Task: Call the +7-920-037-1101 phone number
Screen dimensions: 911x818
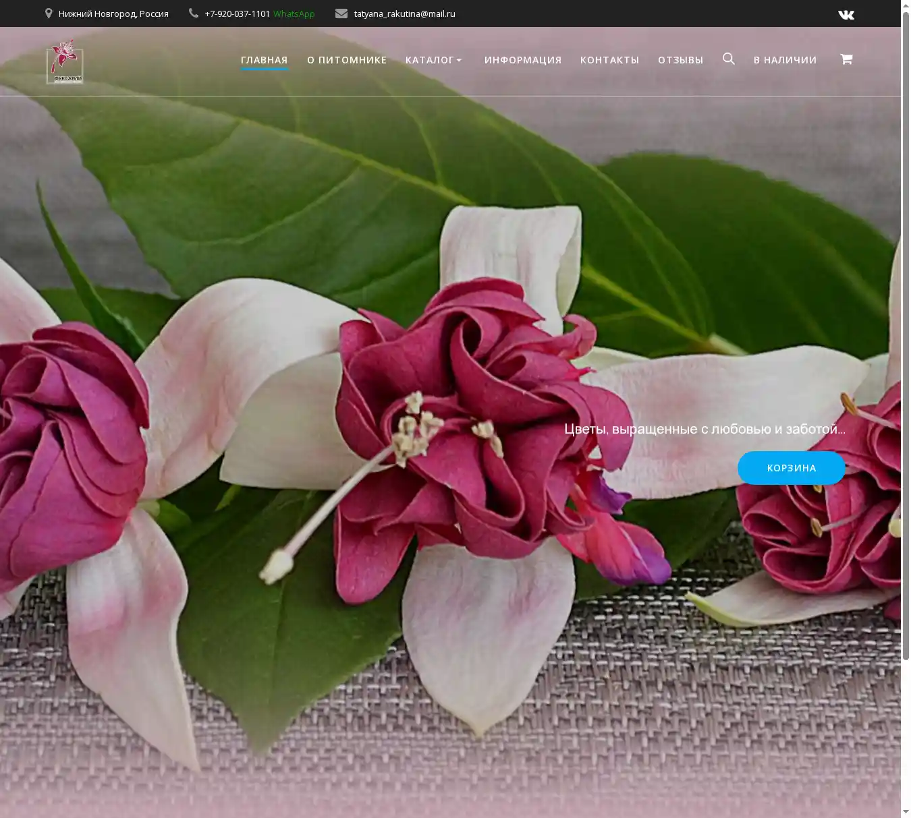Action: point(237,14)
